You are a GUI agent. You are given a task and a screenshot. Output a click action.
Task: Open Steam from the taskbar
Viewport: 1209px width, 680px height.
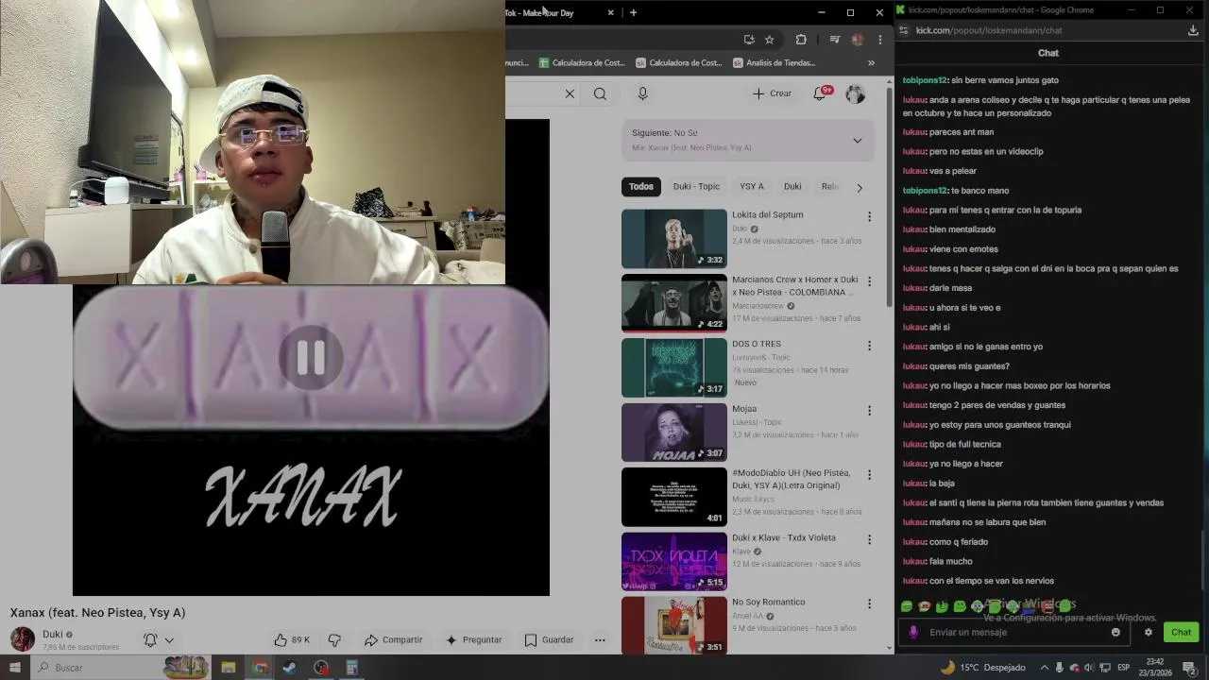[290, 668]
